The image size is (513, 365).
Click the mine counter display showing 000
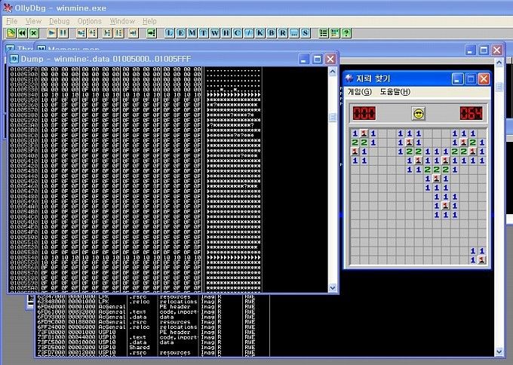364,113
